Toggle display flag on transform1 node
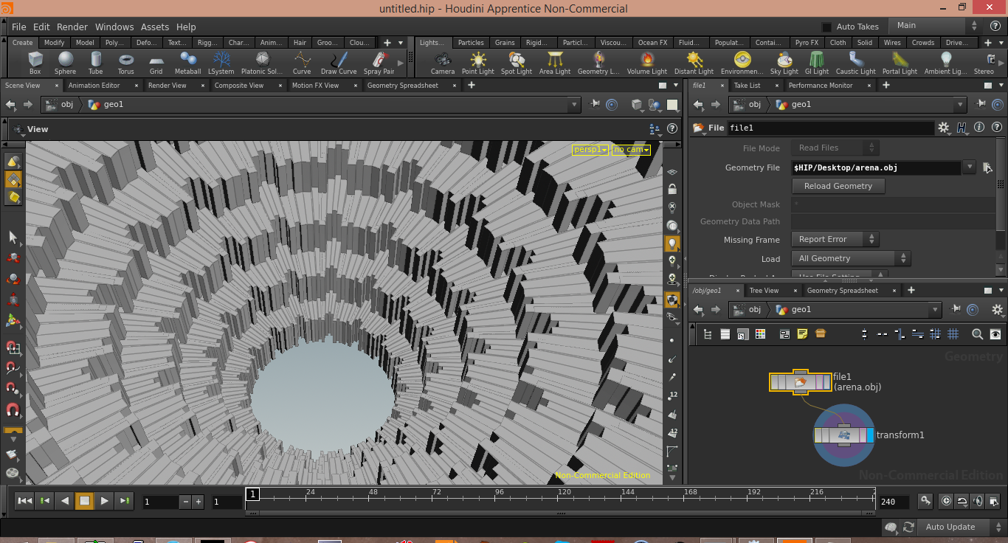 point(869,435)
